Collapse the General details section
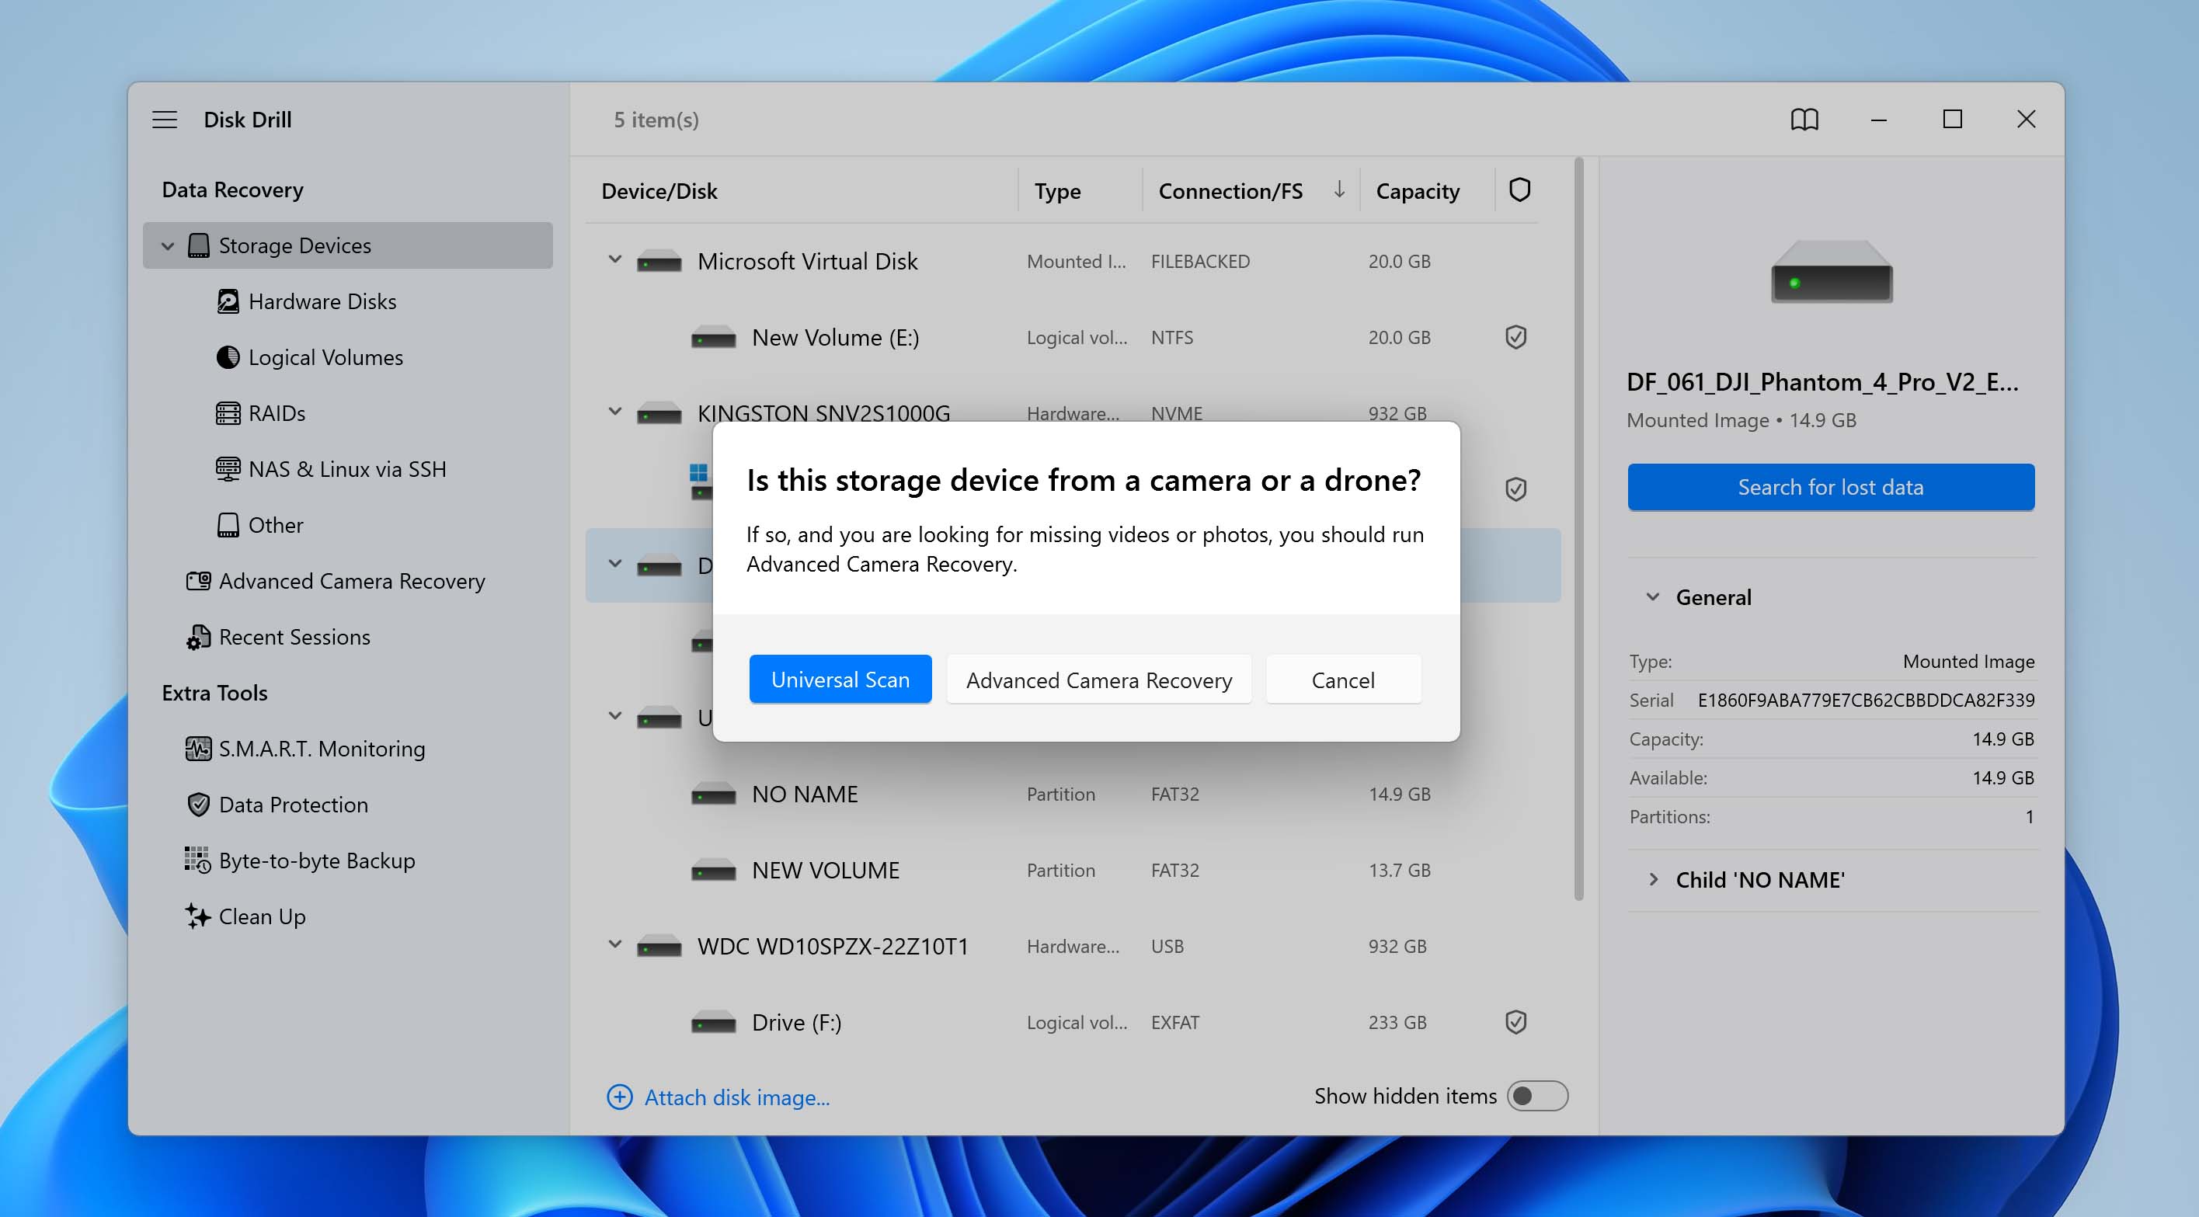2199x1217 pixels. [x=1653, y=596]
